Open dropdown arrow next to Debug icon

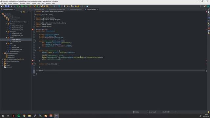19,6
